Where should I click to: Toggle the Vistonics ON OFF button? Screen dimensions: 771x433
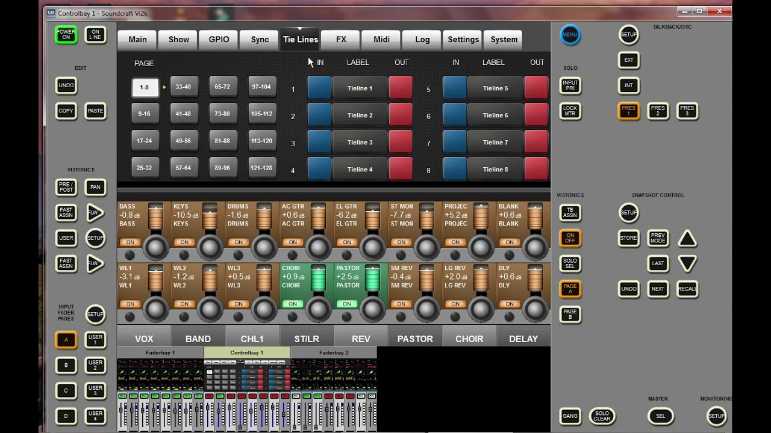pyautogui.click(x=570, y=238)
